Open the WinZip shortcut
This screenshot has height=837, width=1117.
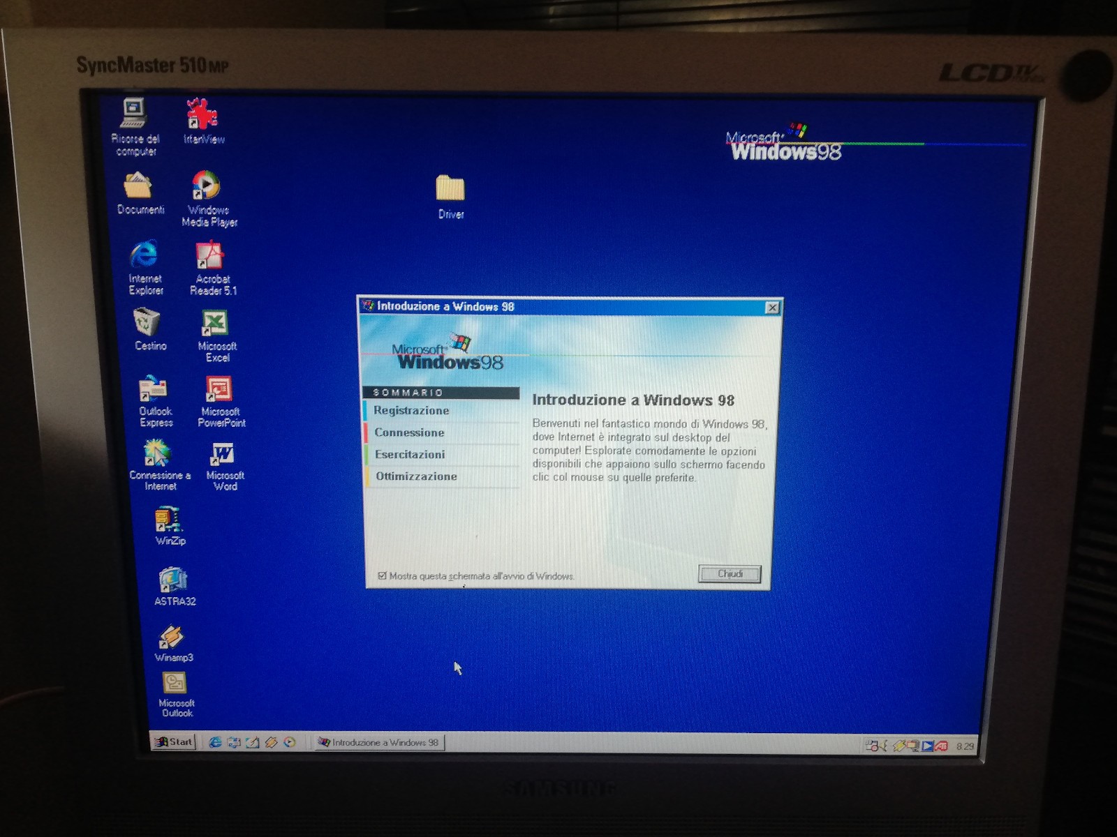pos(170,527)
